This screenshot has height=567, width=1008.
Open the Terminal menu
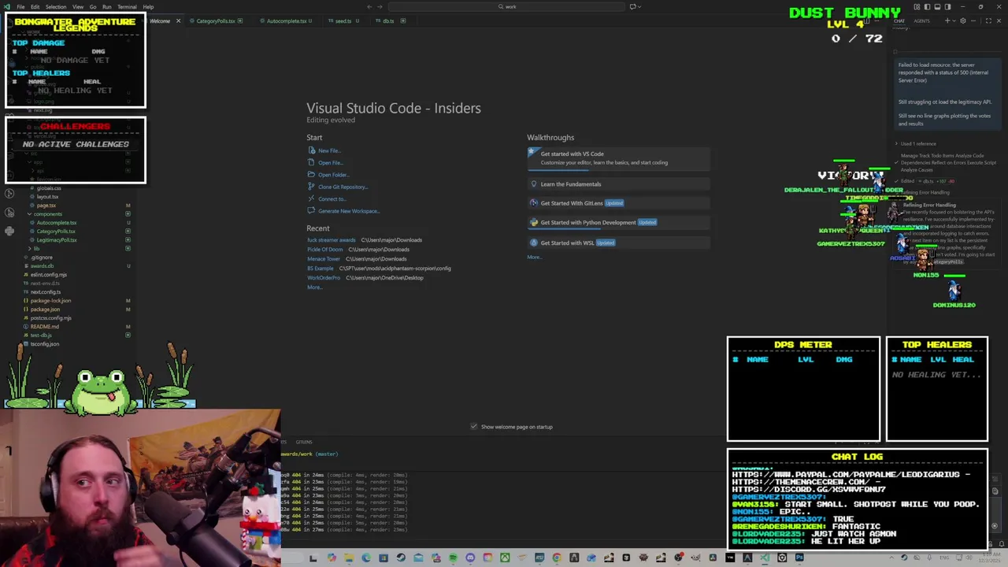coord(127,6)
